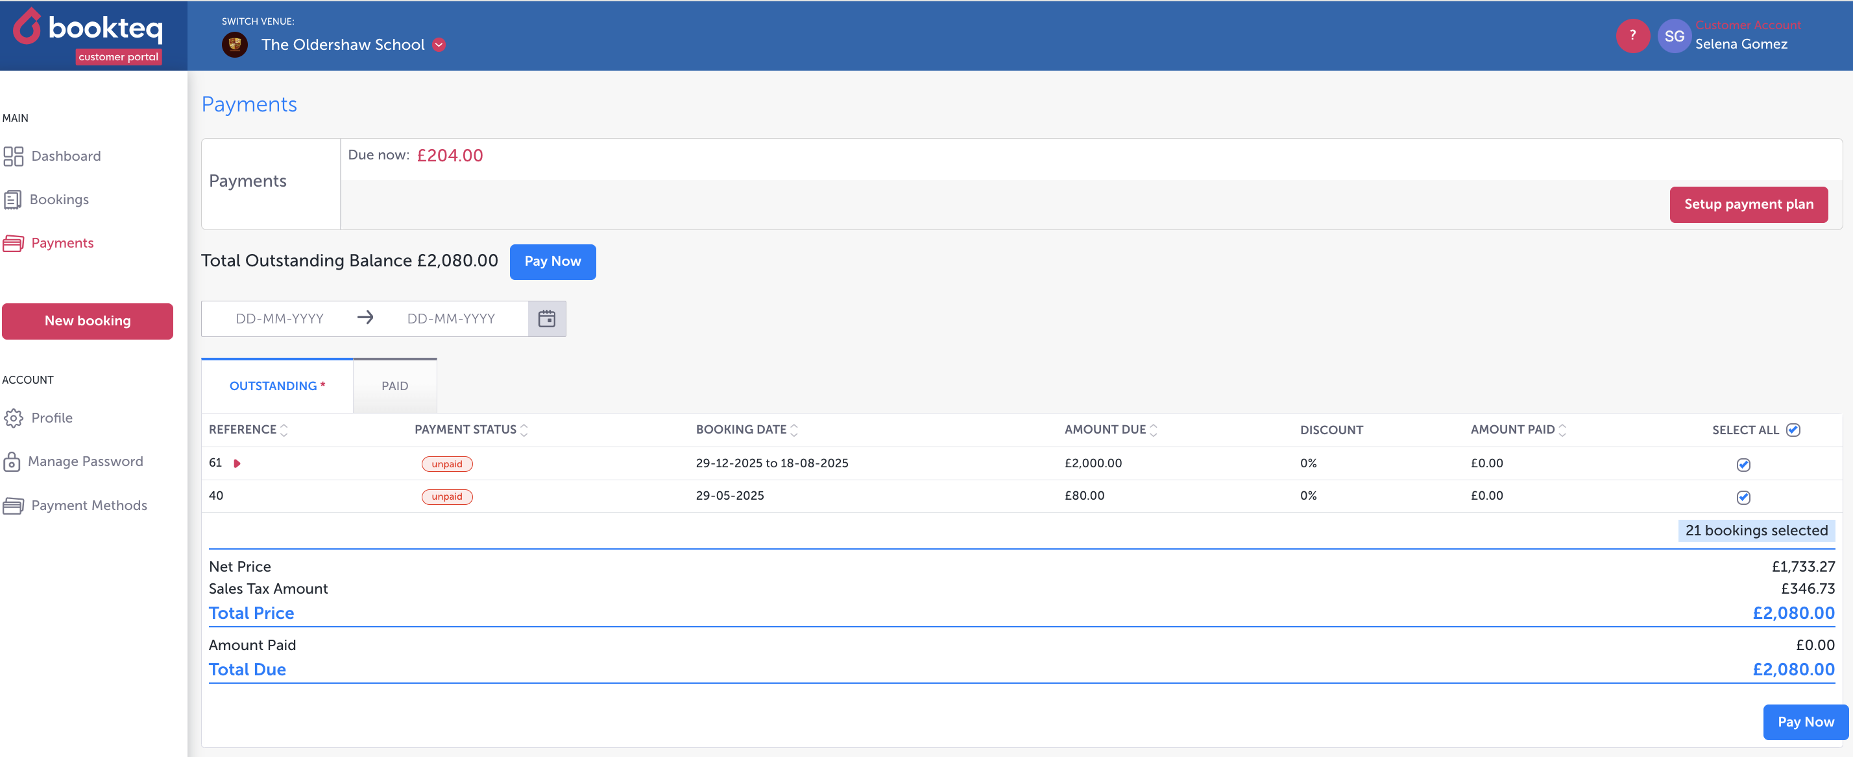Screen dimensions: 1853x757
Task: Click the start date input field
Action: coord(279,318)
